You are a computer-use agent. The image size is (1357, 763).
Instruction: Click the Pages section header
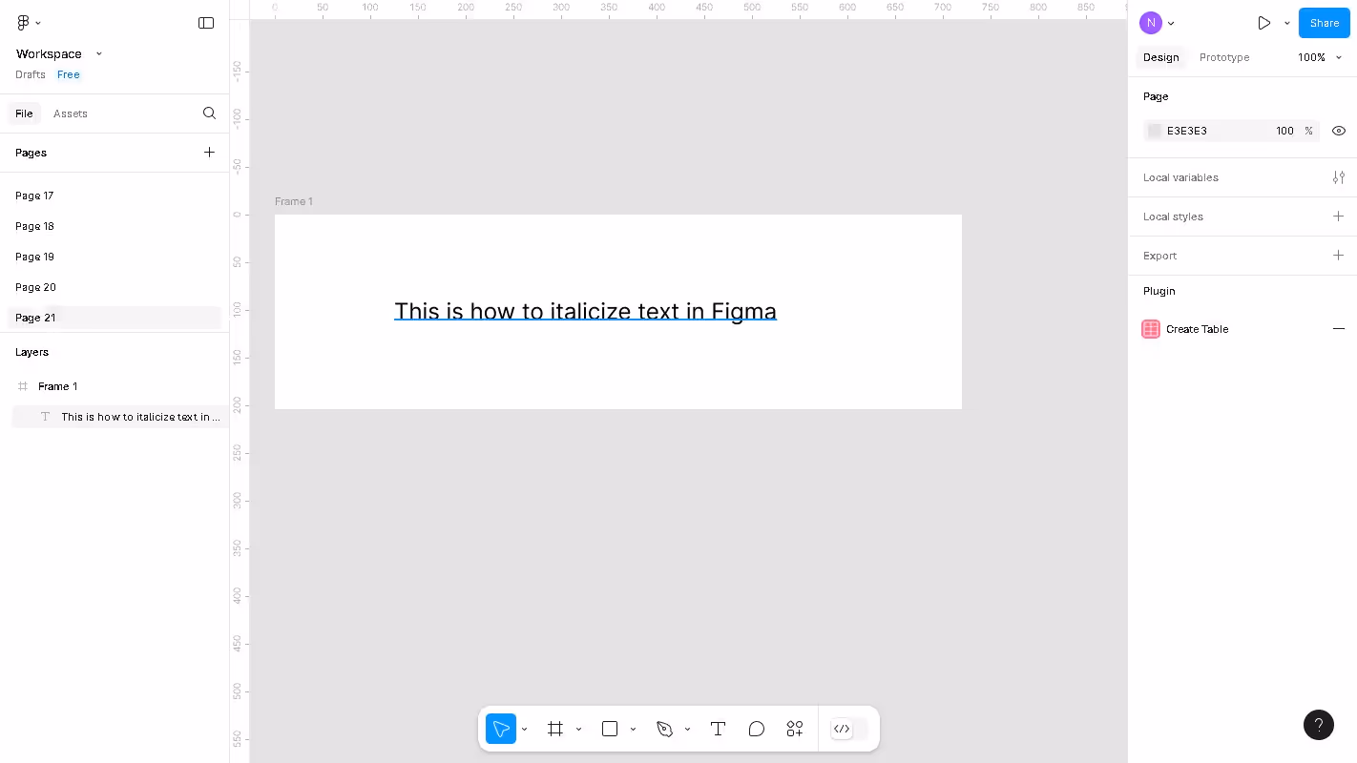(x=31, y=153)
